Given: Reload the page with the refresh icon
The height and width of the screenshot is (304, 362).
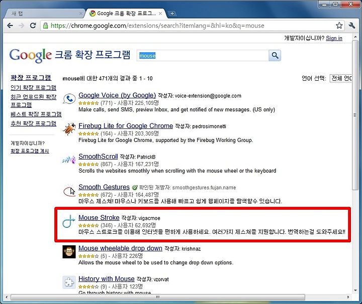Looking at the screenshot, I should coord(33,25).
